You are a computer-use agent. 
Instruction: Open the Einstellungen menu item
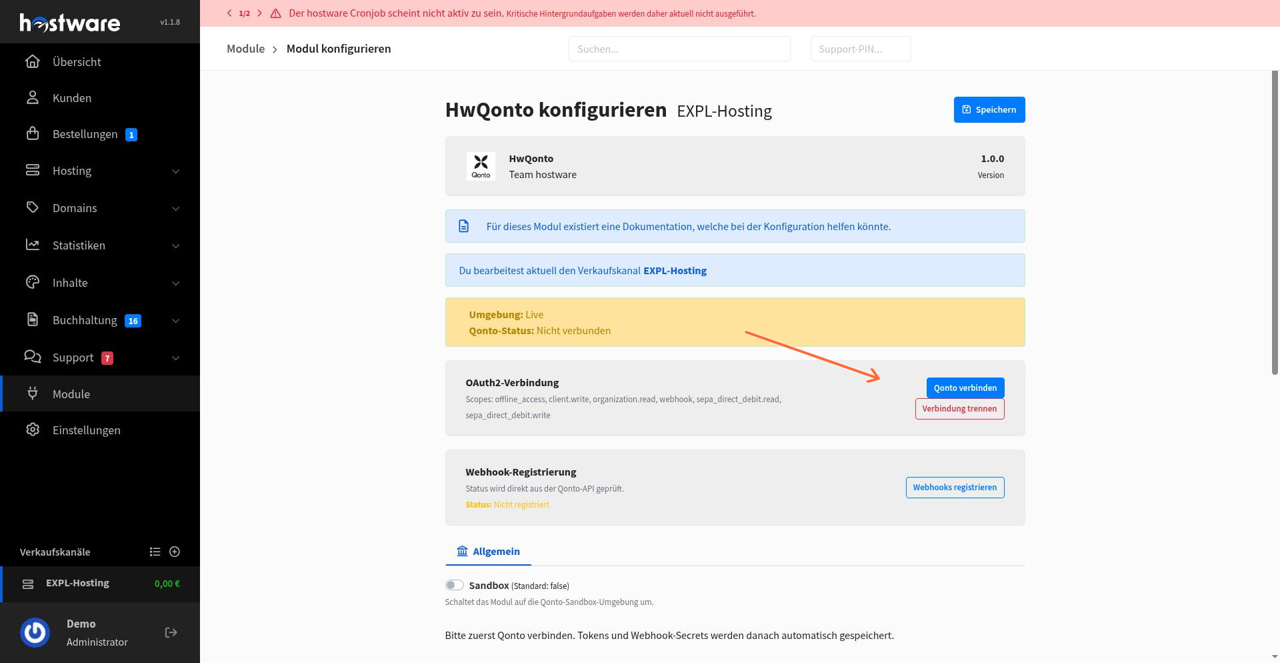100,430
